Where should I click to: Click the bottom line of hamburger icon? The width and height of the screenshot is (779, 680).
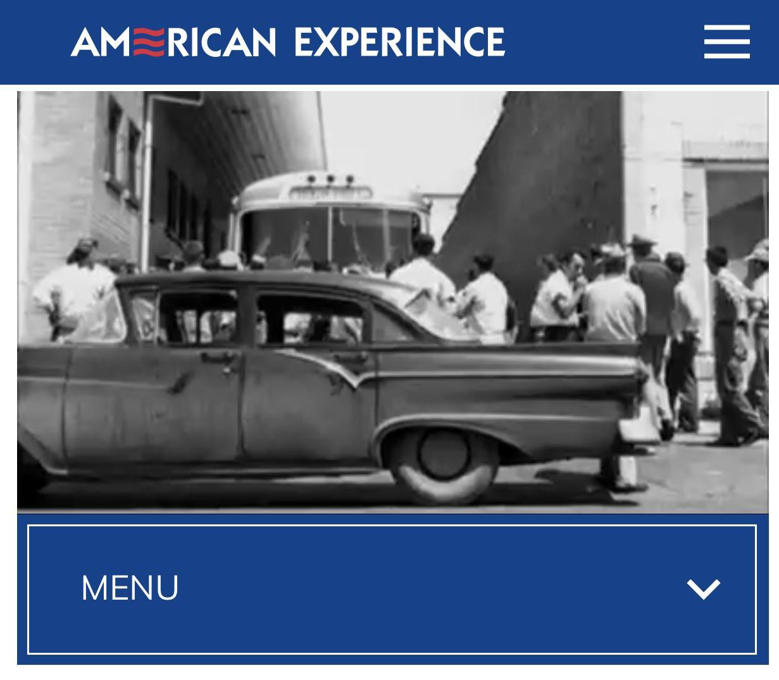[726, 56]
